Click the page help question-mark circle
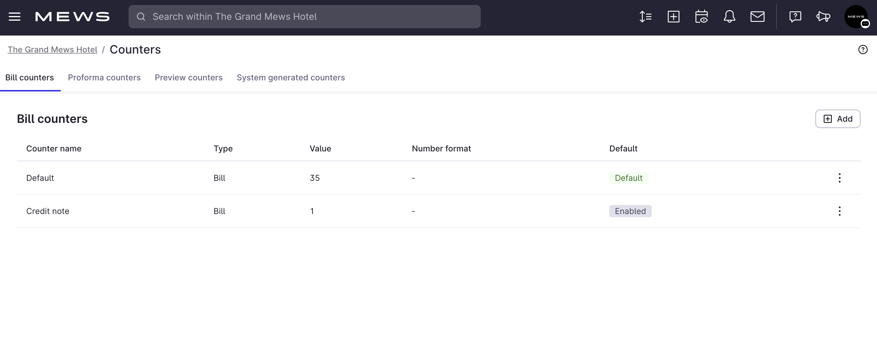 pyautogui.click(x=863, y=50)
